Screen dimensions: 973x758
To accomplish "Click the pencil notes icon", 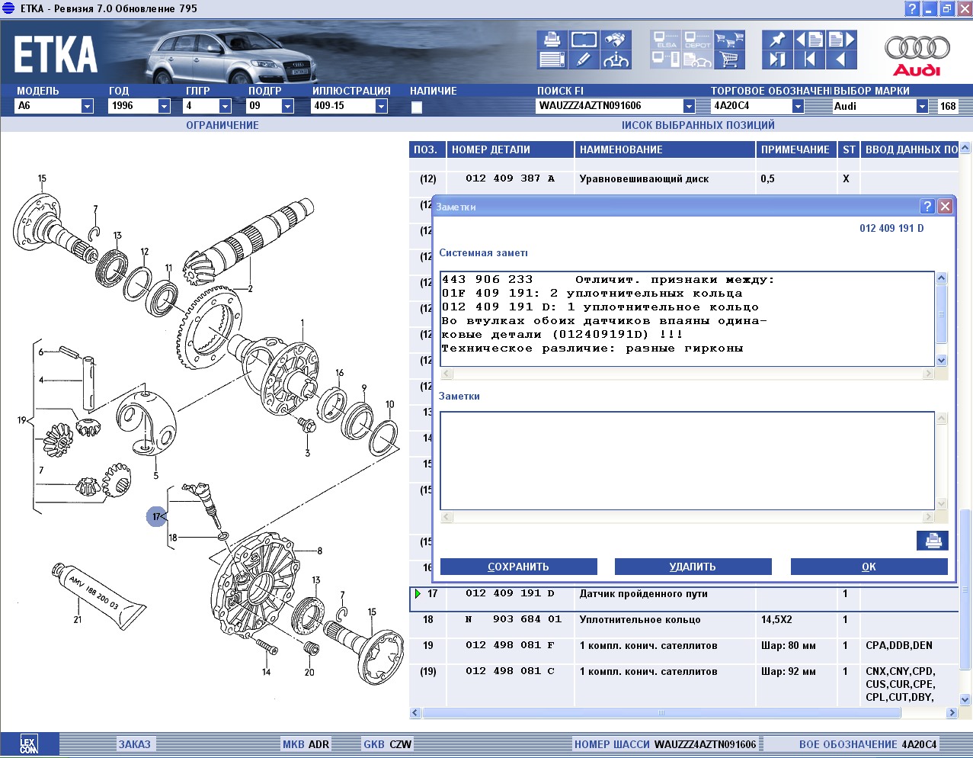I will 584,59.
